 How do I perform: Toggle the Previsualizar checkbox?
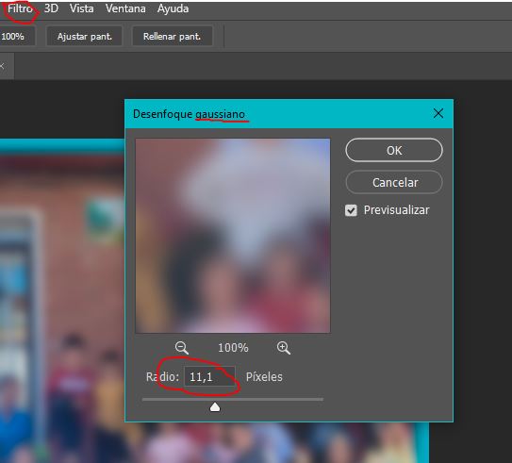click(351, 210)
